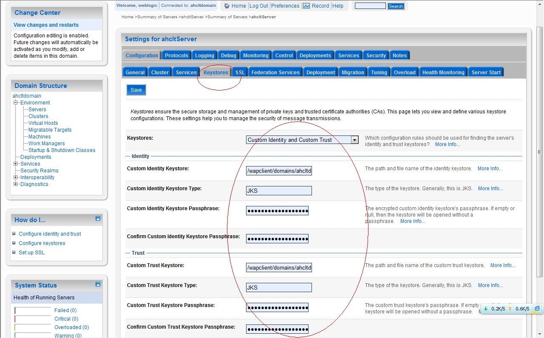Minimize the How do I panel icon
The width and height of the screenshot is (544, 338).
point(98,219)
